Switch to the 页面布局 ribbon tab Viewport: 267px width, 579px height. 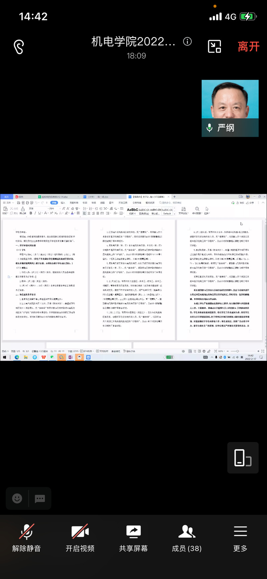point(74,203)
